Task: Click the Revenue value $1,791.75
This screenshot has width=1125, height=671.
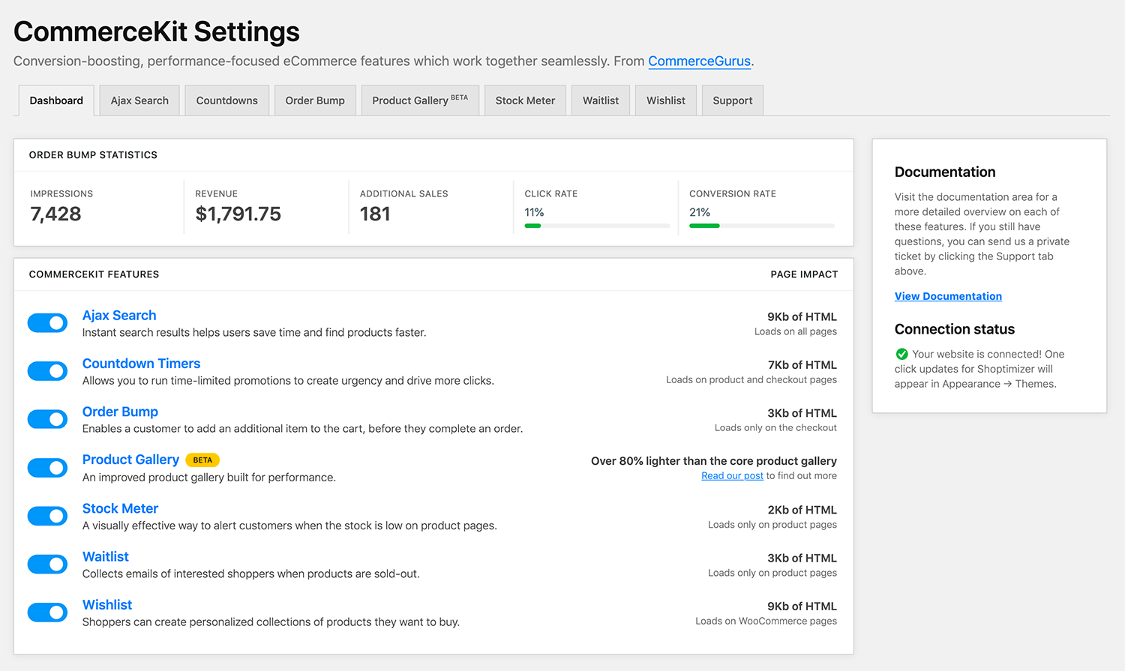Action: [x=238, y=214]
